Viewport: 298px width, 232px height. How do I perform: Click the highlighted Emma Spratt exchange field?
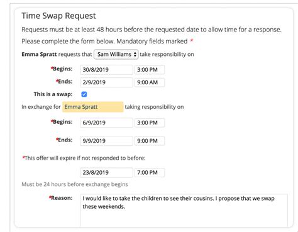[x=93, y=107]
